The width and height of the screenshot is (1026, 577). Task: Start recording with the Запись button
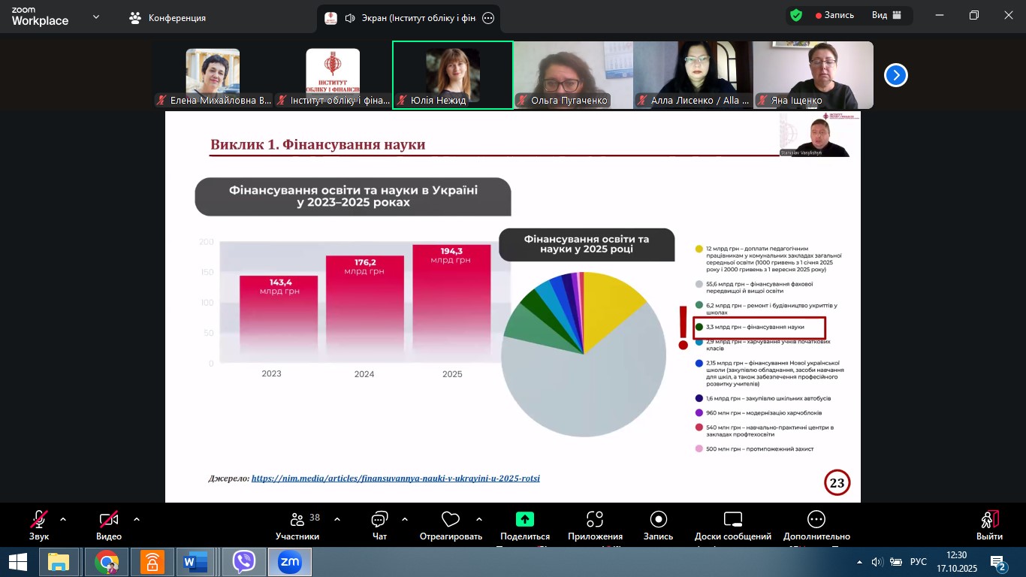tap(658, 520)
